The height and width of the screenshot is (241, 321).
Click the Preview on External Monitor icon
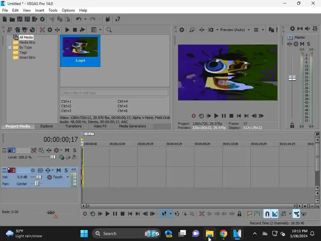(192, 30)
